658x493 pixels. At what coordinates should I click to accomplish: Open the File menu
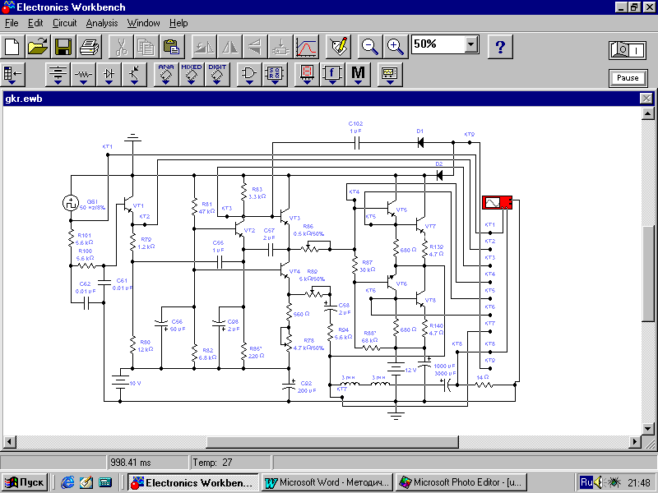(12, 23)
